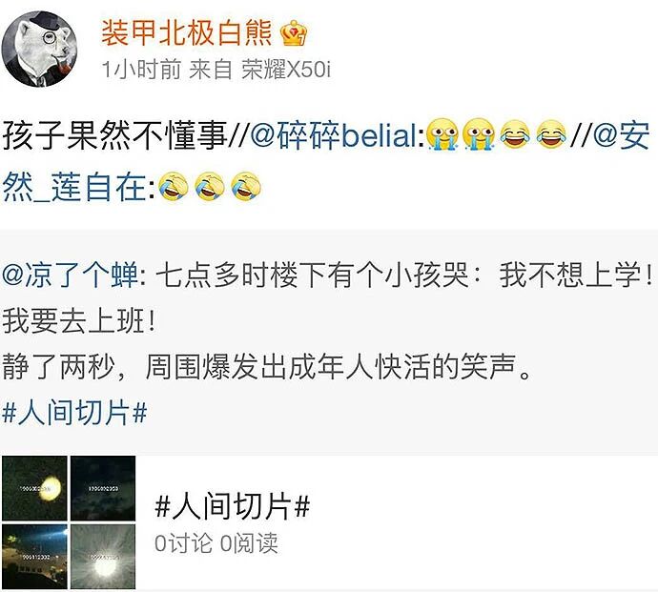Image resolution: width=658 pixels, height=592 pixels.
Task: Tap the crown membership badge icon
Action: [294, 33]
